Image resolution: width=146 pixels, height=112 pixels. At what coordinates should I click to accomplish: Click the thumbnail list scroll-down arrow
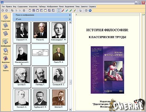[70, 109]
